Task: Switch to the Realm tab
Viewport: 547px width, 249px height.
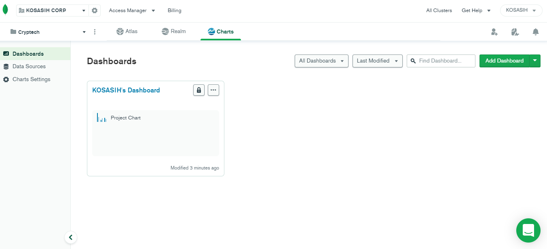Action: pos(173,31)
